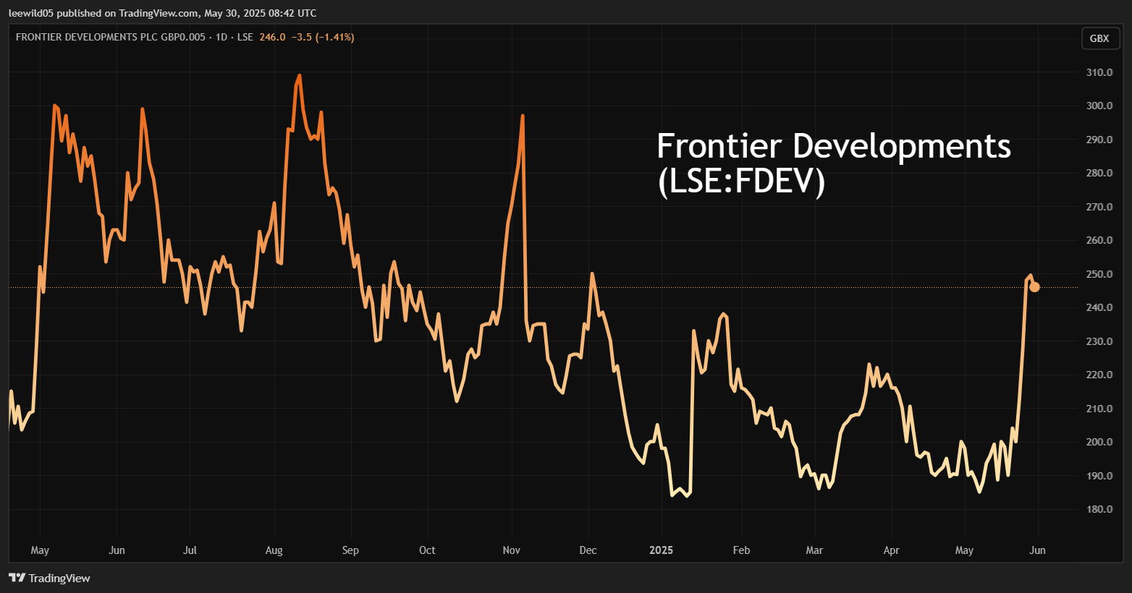Click the 310.0 price scale label
Screen dimensions: 1132x593
1099,72
